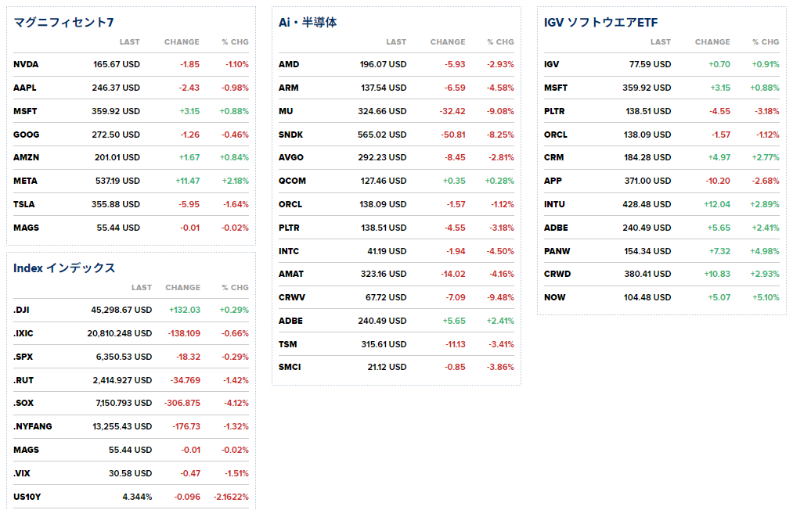Select AAPL ticker symbol
Screen dimensions: 793x510
point(25,88)
